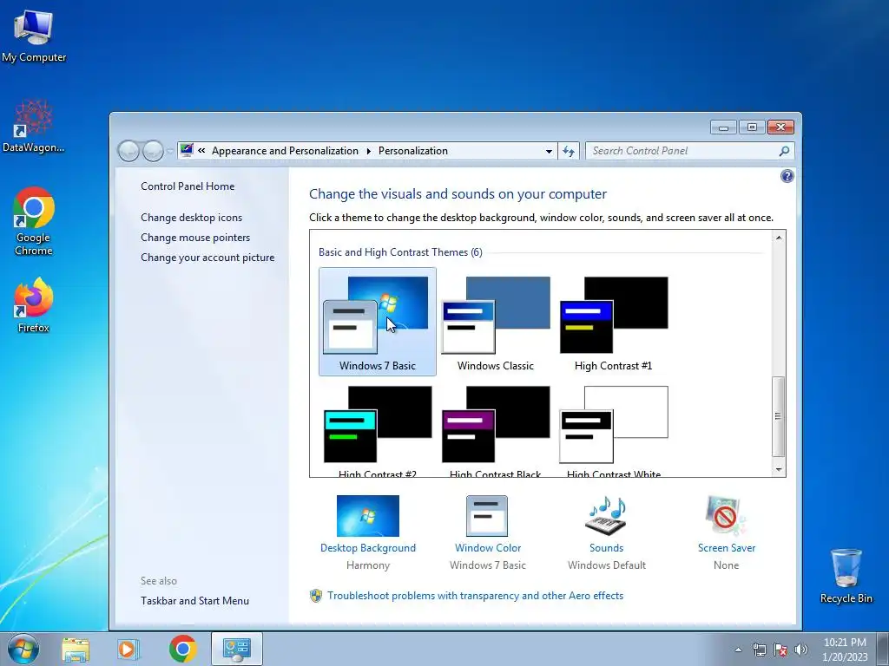The image size is (889, 666).
Task: Click the theme list scroll up arrow
Action: [x=779, y=238]
